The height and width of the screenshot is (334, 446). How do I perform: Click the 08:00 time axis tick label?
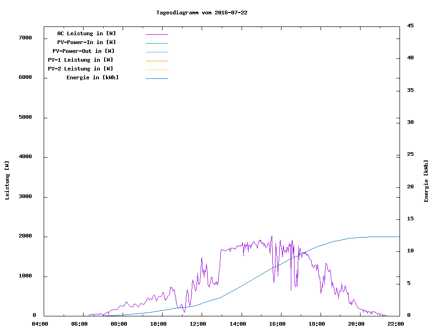(x=119, y=324)
